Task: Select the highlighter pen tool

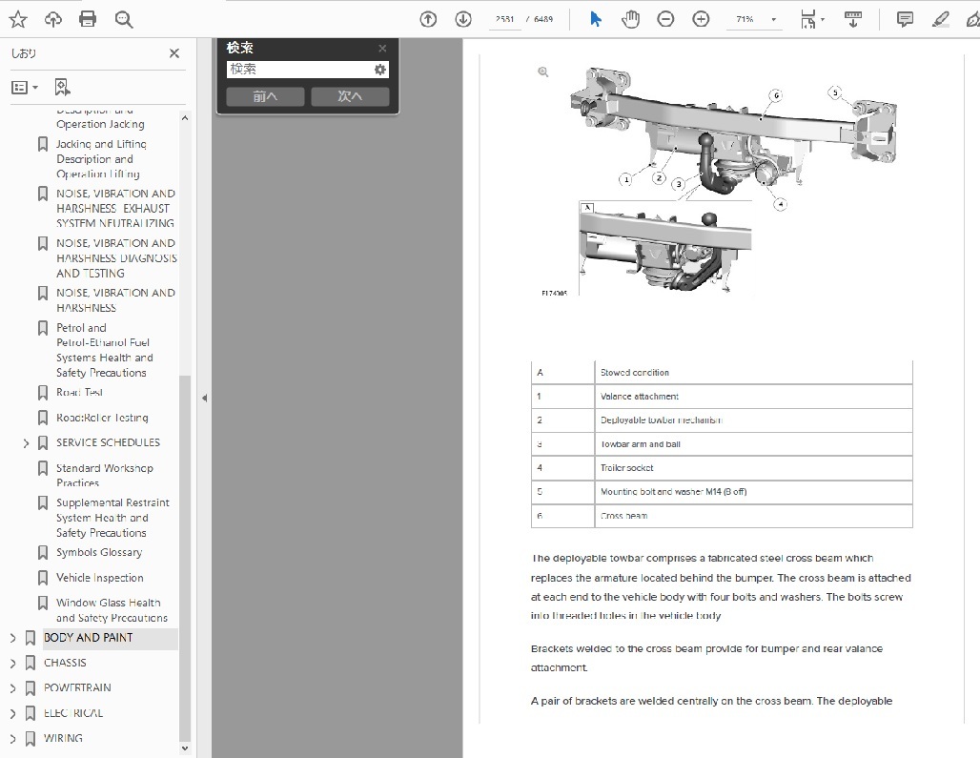Action: pyautogui.click(x=940, y=19)
